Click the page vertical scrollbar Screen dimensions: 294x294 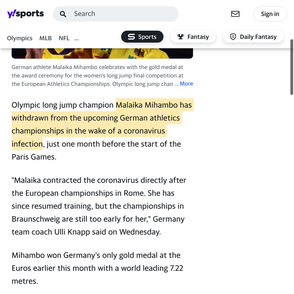292,66
